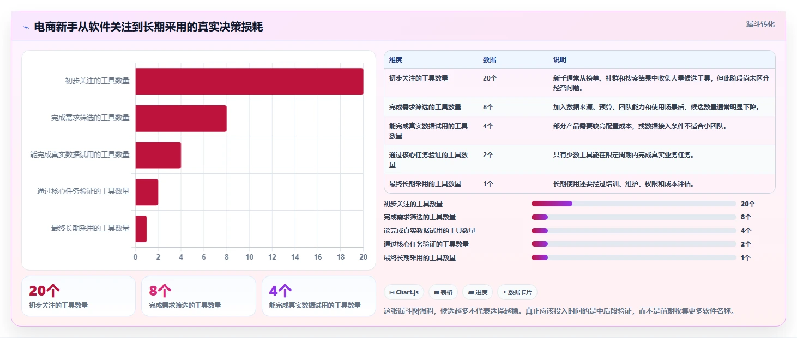Click the chart bar for 最终长期采用的工具数量

[141, 229]
